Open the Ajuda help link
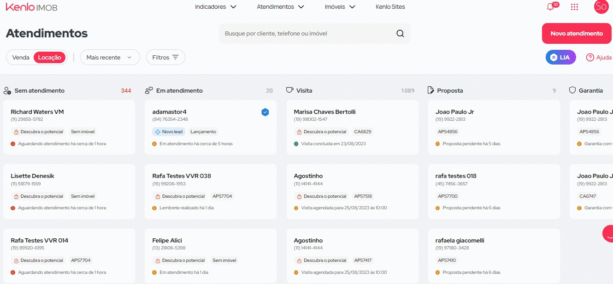613x284 pixels. click(x=599, y=58)
